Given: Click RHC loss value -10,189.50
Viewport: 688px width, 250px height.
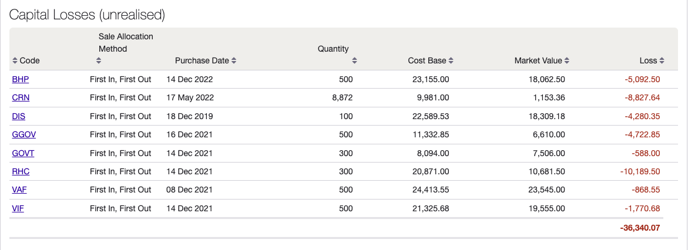Looking at the screenshot, I should pos(640,171).
